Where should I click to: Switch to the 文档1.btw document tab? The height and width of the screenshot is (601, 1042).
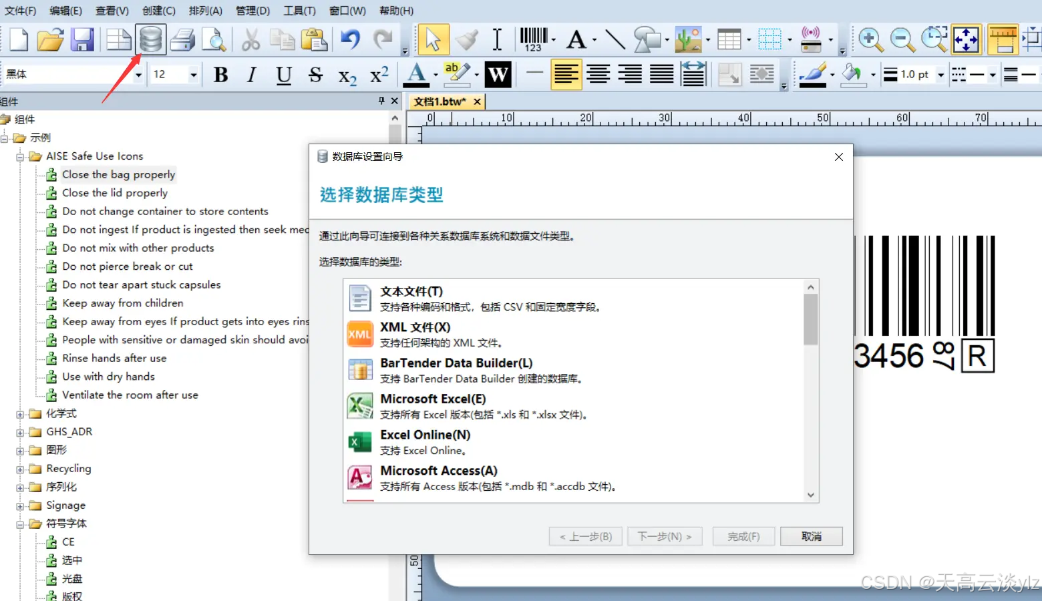click(x=441, y=101)
